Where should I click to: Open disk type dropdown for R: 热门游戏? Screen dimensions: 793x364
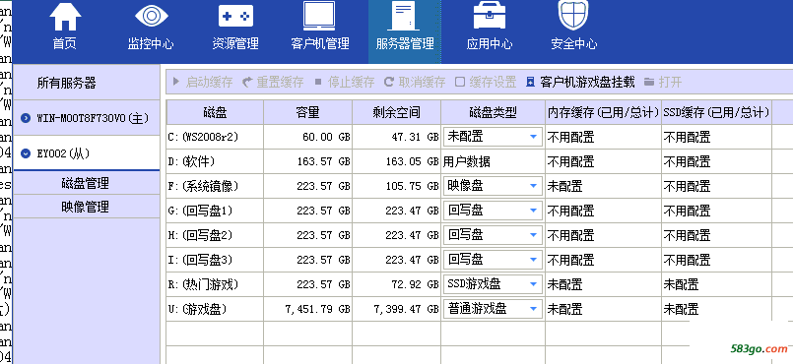[x=533, y=284]
